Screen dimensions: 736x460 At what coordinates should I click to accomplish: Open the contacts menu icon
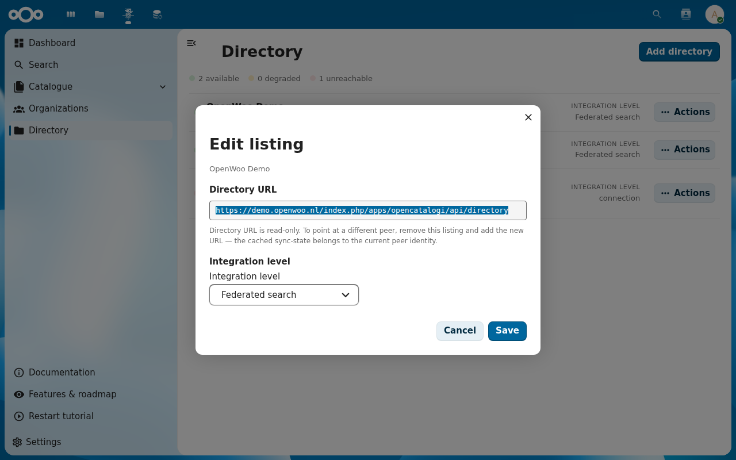coord(685,14)
